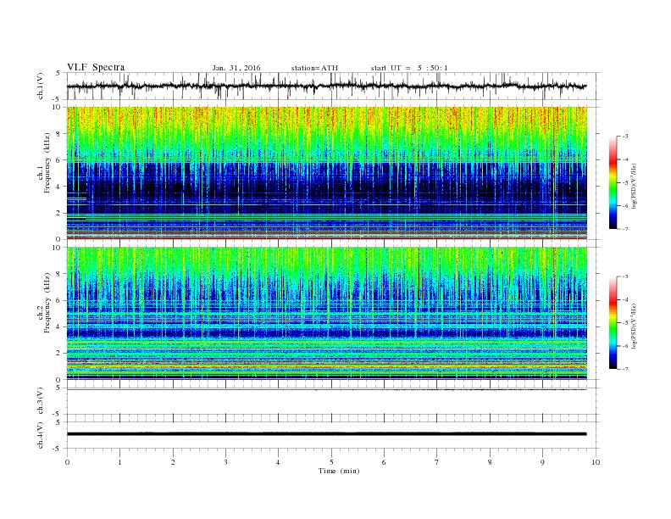This screenshot has height=519, width=671.
Task: Click inside the ch.2 spectrogram panel
Action: click(x=327, y=313)
